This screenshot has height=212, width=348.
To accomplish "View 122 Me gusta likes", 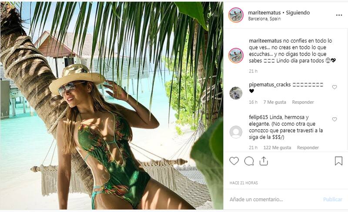I will click(x=277, y=148).
